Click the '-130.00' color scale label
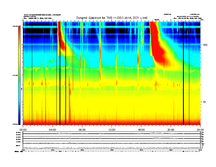This screenshot has height=167, width=216. pyautogui.click(x=16, y=26)
